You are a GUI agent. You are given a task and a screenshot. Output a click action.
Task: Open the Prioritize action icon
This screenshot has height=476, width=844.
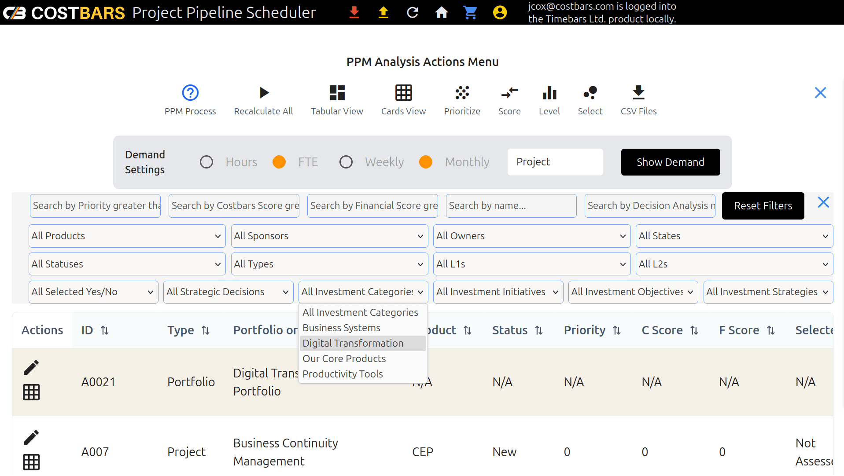462,93
